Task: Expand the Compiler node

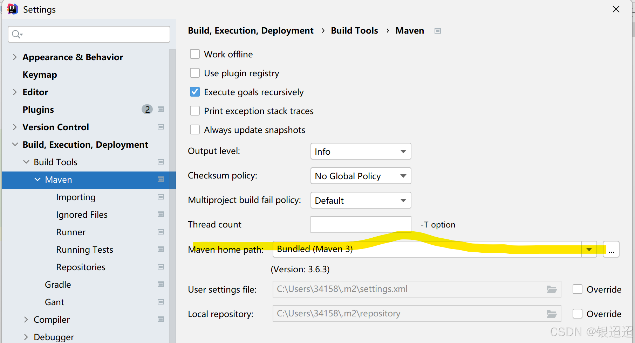Action: coord(26,320)
